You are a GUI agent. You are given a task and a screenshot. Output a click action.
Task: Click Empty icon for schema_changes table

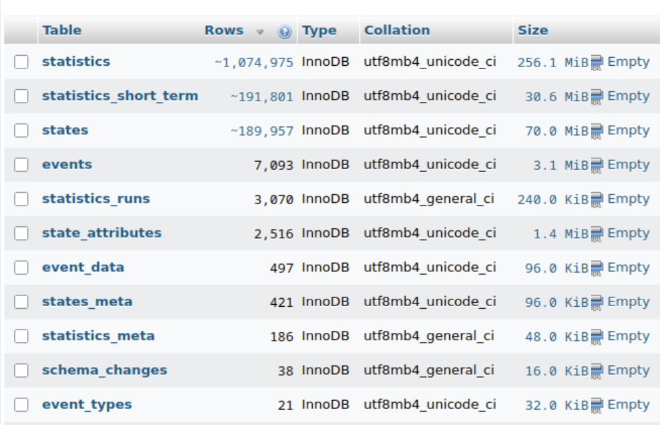[x=597, y=371]
